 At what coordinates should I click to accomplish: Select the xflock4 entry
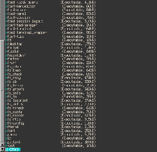(51, 51)
